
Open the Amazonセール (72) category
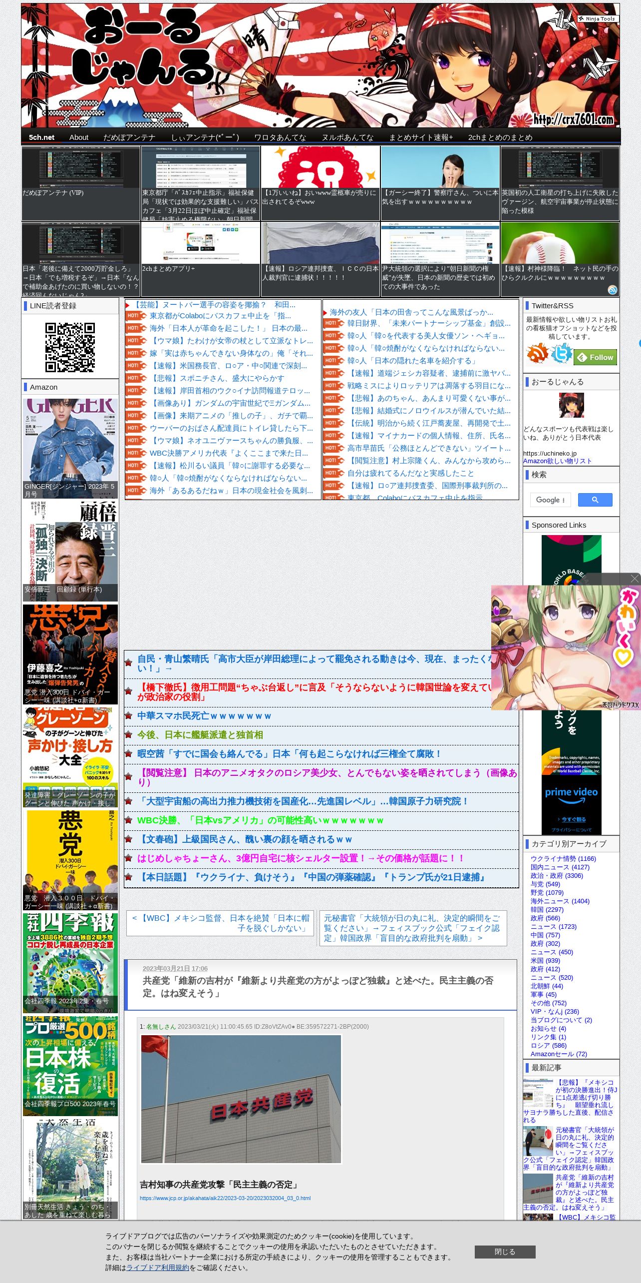(559, 1054)
